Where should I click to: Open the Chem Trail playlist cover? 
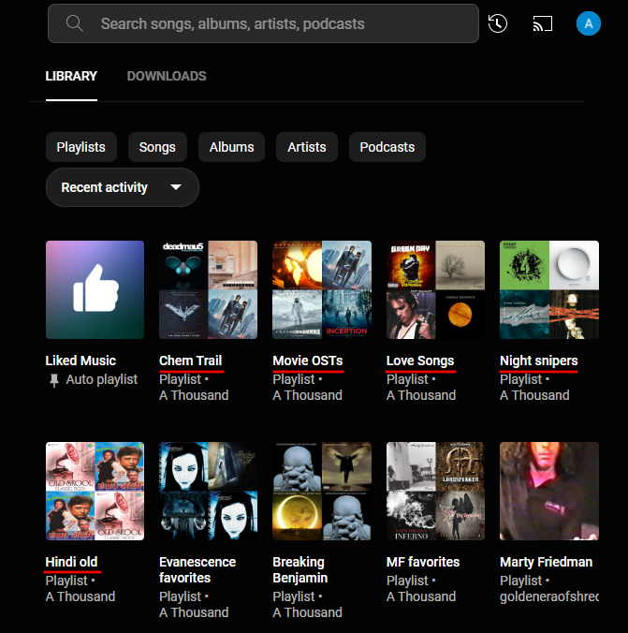[208, 289]
